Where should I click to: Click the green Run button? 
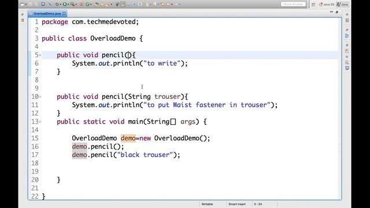(65, 4)
